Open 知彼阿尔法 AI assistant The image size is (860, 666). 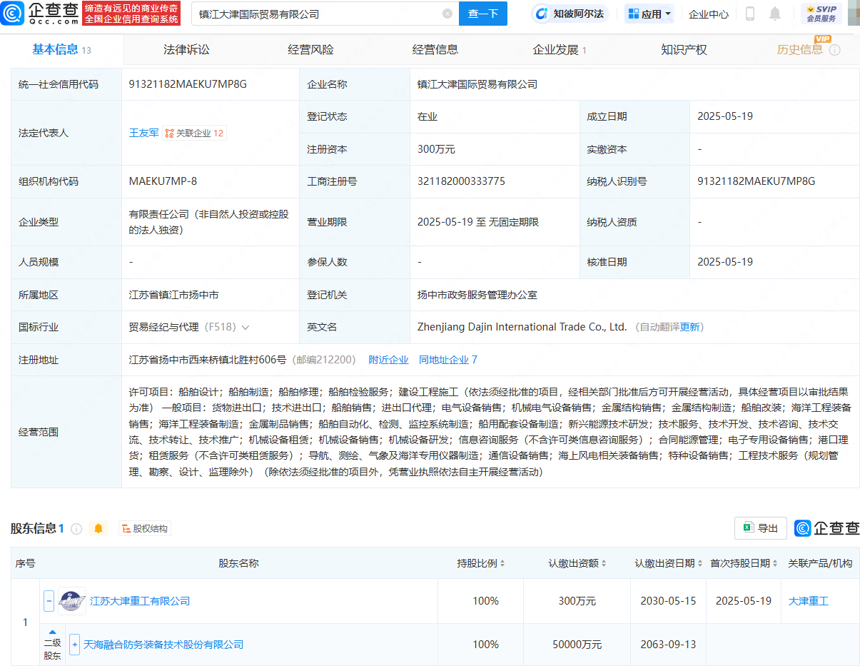click(x=570, y=14)
